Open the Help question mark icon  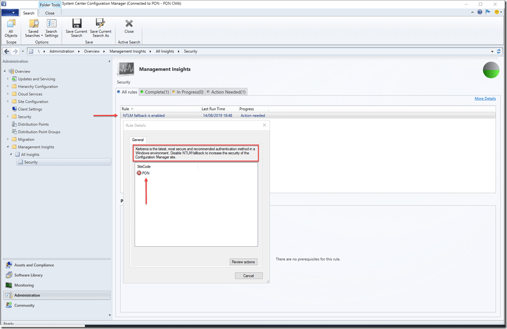click(x=479, y=12)
